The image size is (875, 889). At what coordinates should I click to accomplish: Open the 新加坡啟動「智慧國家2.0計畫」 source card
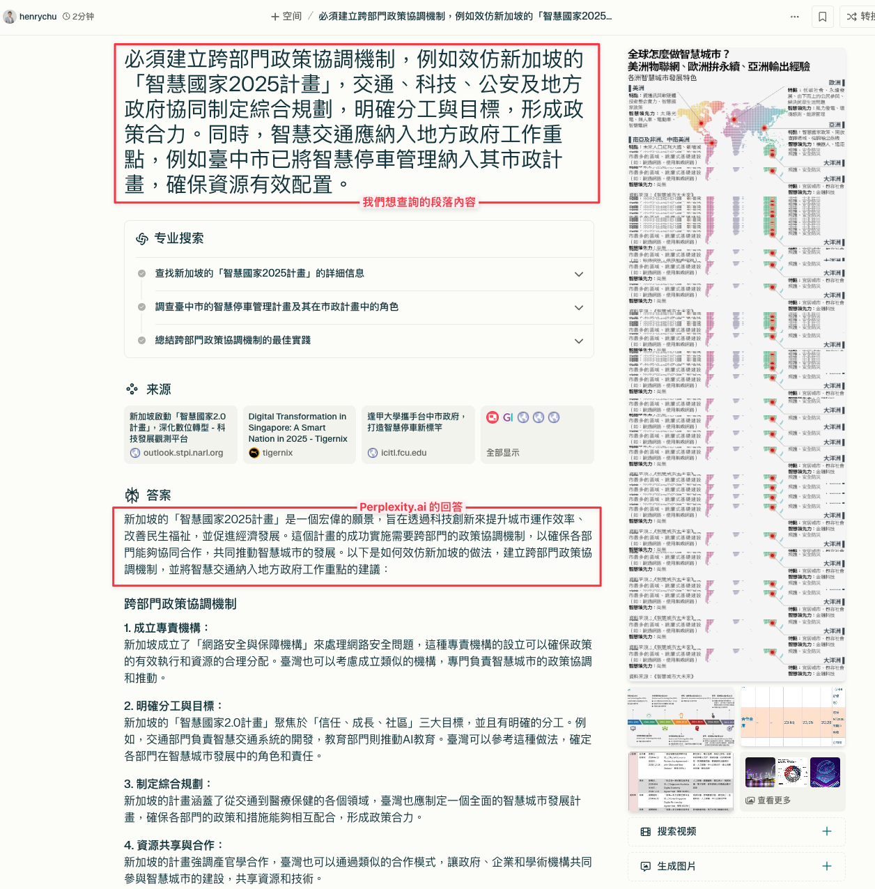coord(181,435)
